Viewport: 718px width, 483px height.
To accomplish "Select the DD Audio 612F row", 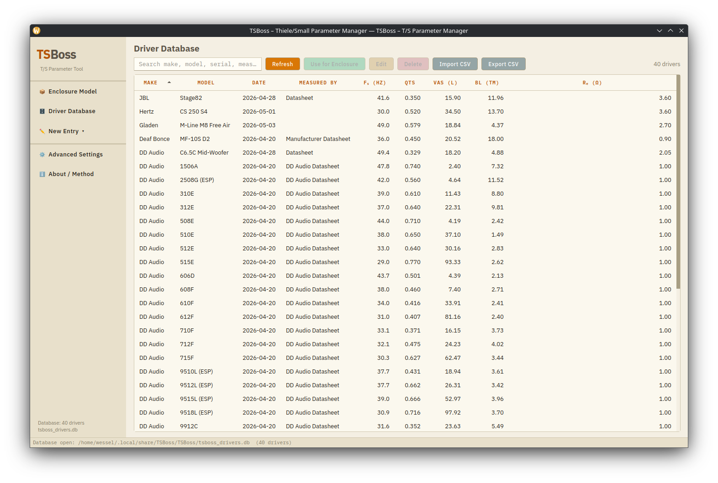I will (x=405, y=317).
